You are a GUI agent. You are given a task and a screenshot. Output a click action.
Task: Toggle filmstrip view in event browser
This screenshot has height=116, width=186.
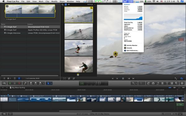point(15,78)
